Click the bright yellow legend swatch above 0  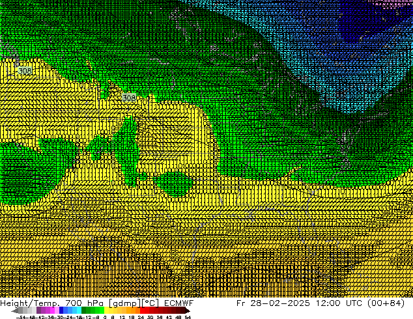tap(106, 310)
